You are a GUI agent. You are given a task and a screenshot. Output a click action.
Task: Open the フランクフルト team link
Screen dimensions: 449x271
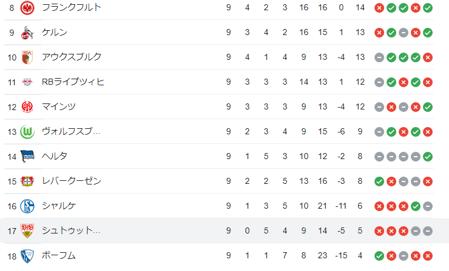(x=72, y=8)
